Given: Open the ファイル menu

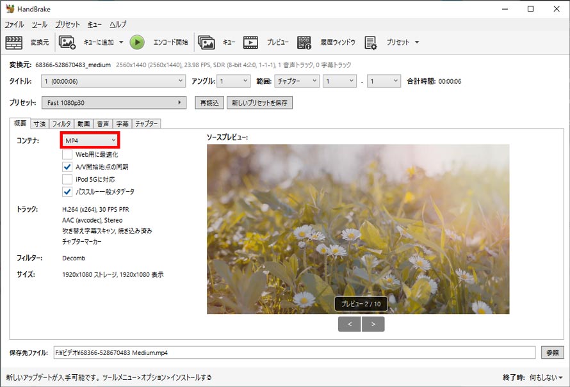Looking at the screenshot, I should coord(14,24).
